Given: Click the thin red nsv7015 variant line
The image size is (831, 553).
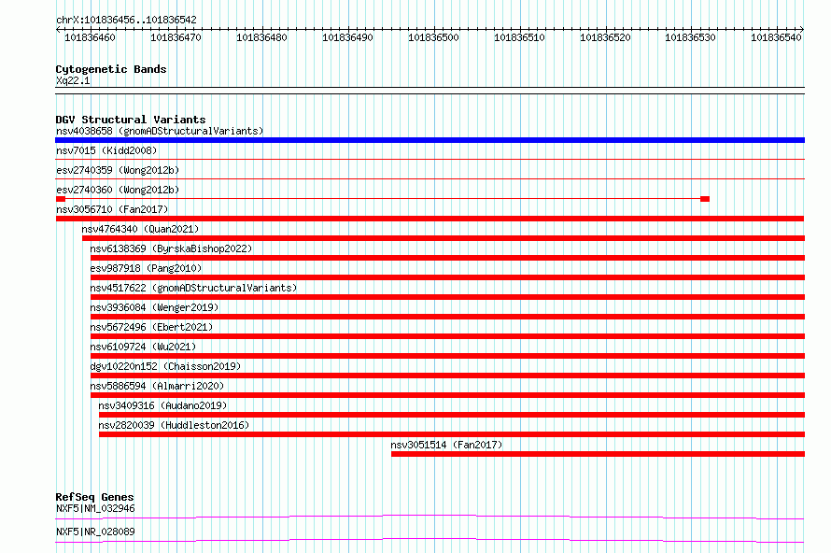Looking at the screenshot, I should 430,159.
